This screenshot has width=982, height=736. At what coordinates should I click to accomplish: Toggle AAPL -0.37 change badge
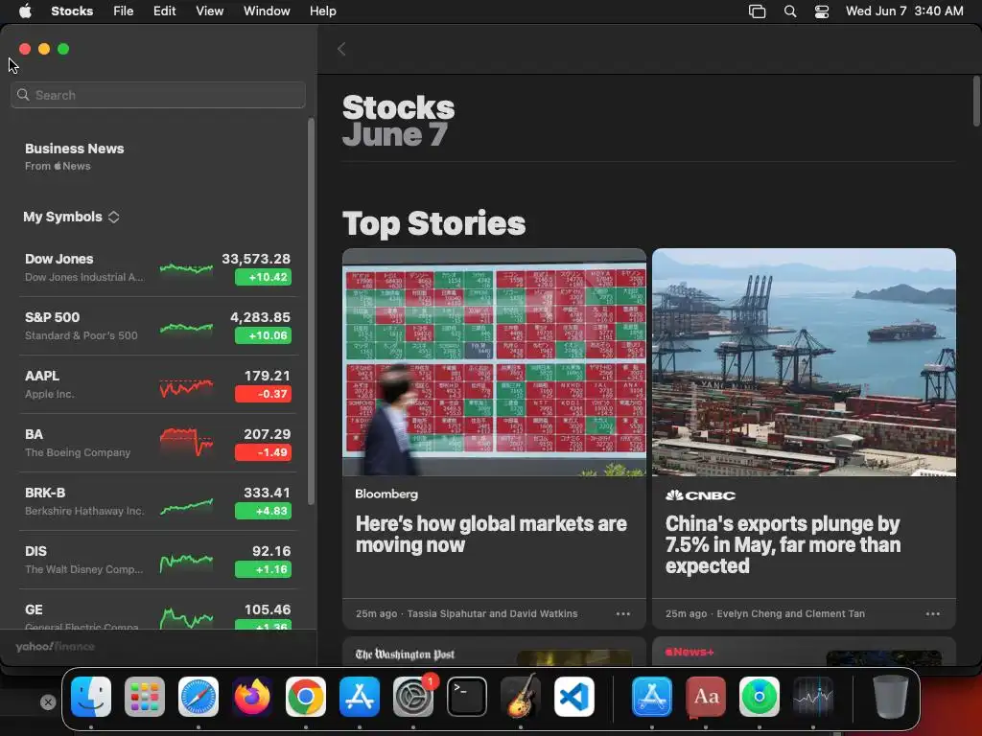coord(263,394)
